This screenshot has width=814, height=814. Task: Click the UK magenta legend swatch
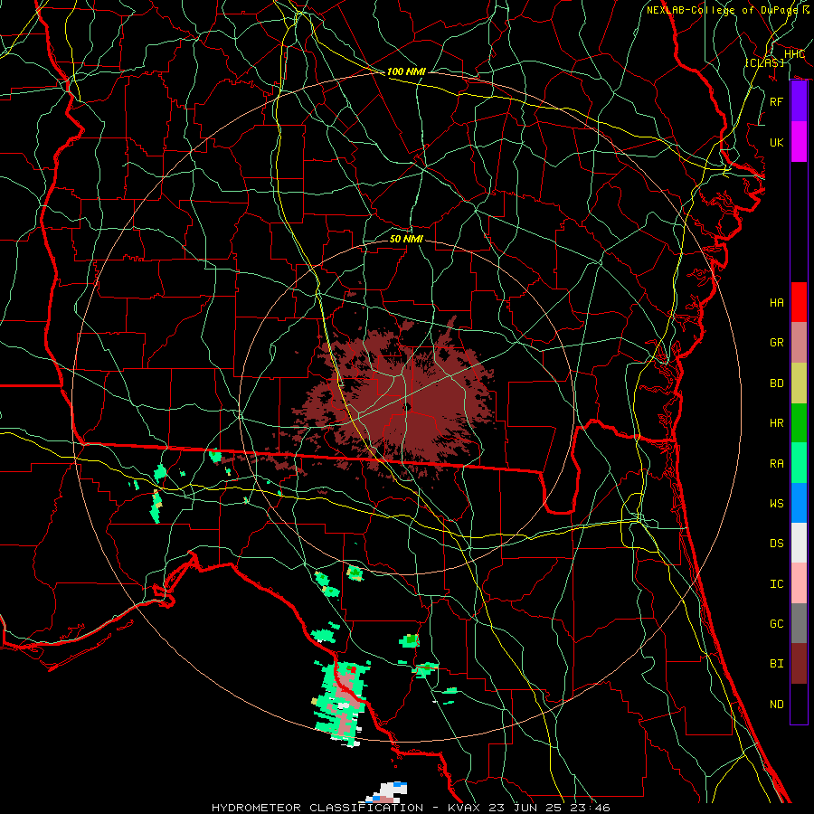tap(799, 142)
